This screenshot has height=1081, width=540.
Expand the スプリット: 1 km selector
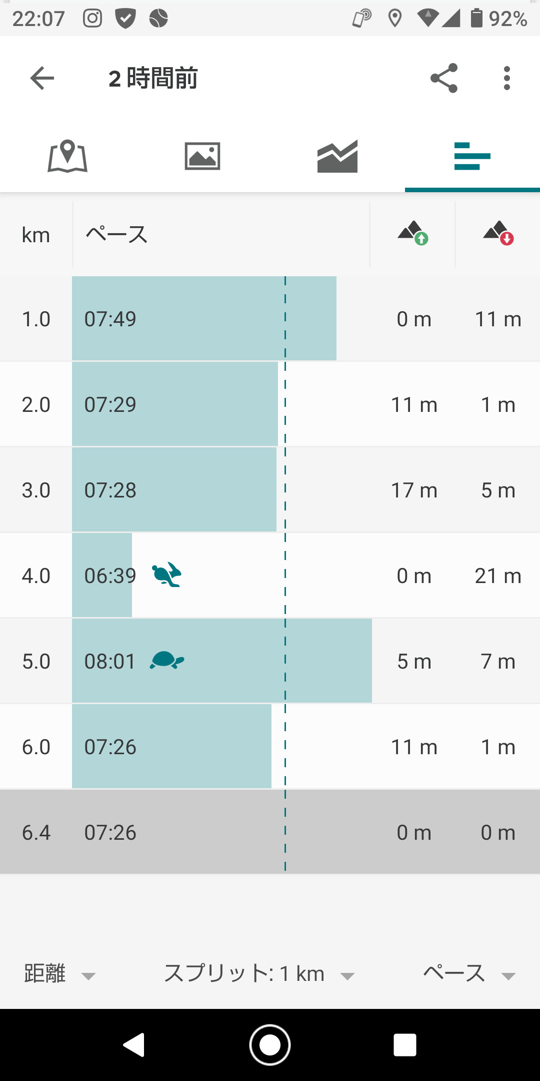[x=259, y=974]
